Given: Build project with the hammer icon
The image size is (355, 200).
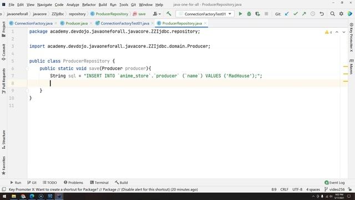Looking at the screenshot, I should pyautogui.click(x=169, y=14).
